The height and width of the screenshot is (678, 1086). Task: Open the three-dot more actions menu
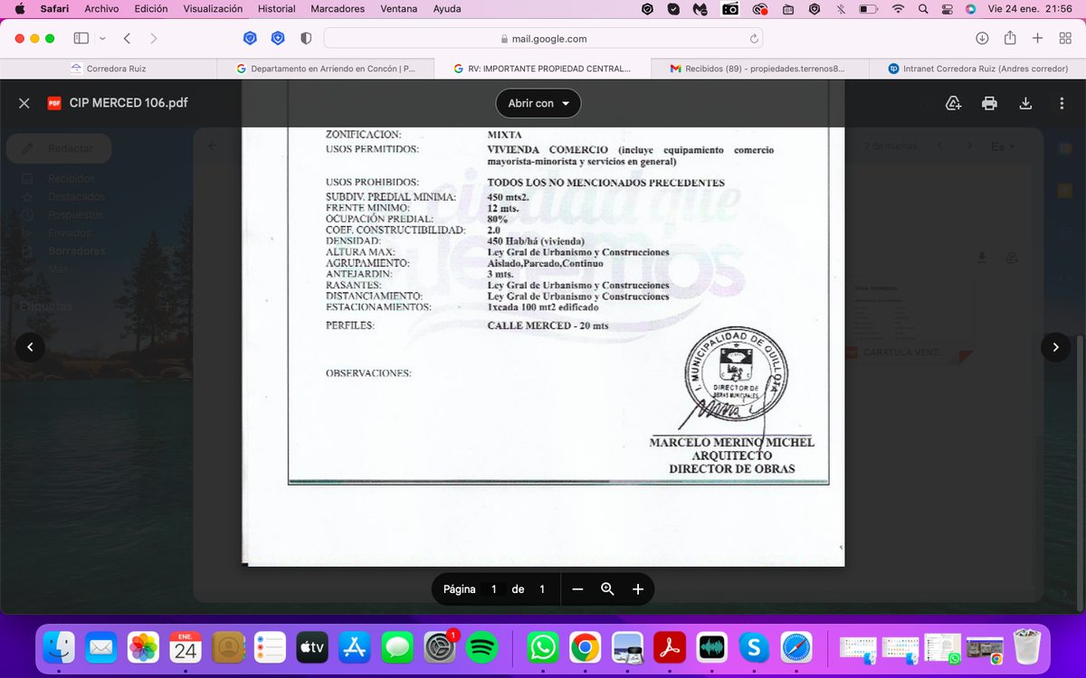coord(1062,103)
